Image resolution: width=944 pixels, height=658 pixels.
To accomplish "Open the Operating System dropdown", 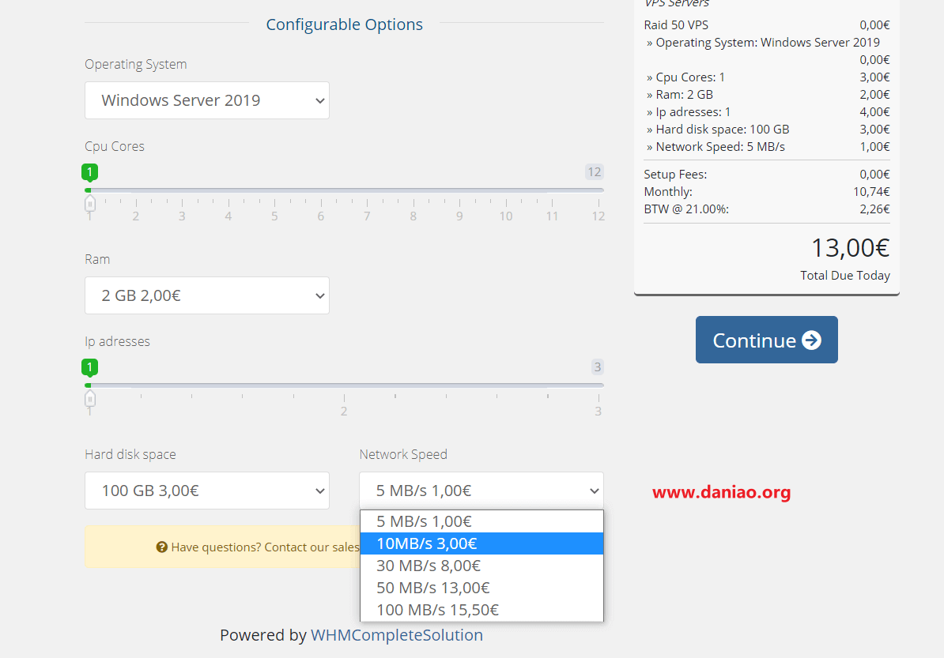I will coord(207,100).
